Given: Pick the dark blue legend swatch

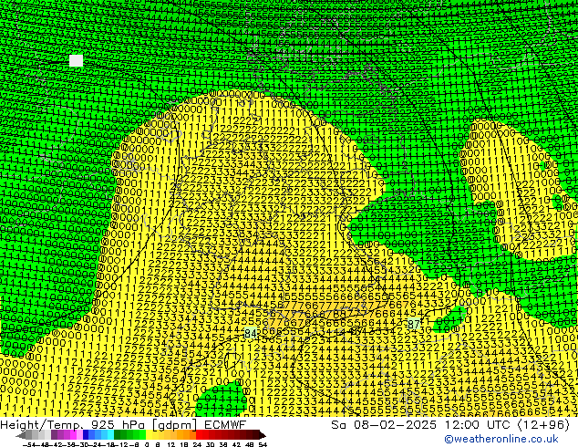Looking at the screenshot, I should (86, 434).
